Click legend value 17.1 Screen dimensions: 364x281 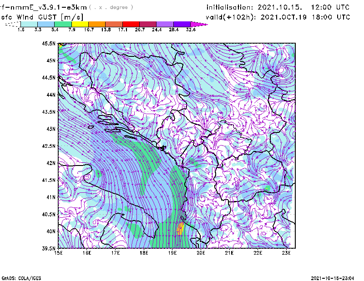[123, 30]
